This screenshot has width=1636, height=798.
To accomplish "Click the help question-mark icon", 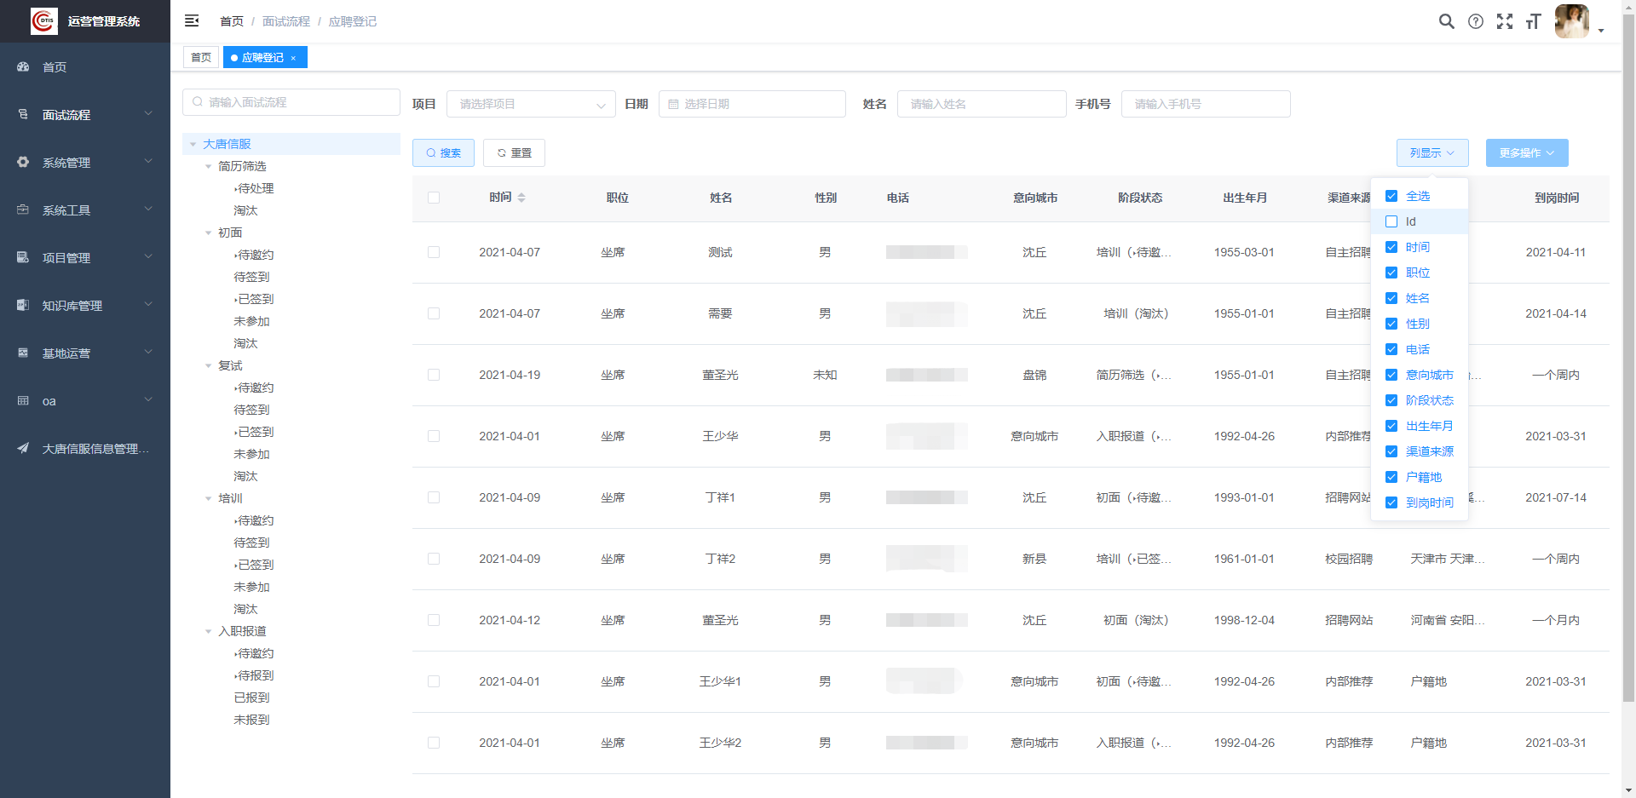I will [1476, 21].
